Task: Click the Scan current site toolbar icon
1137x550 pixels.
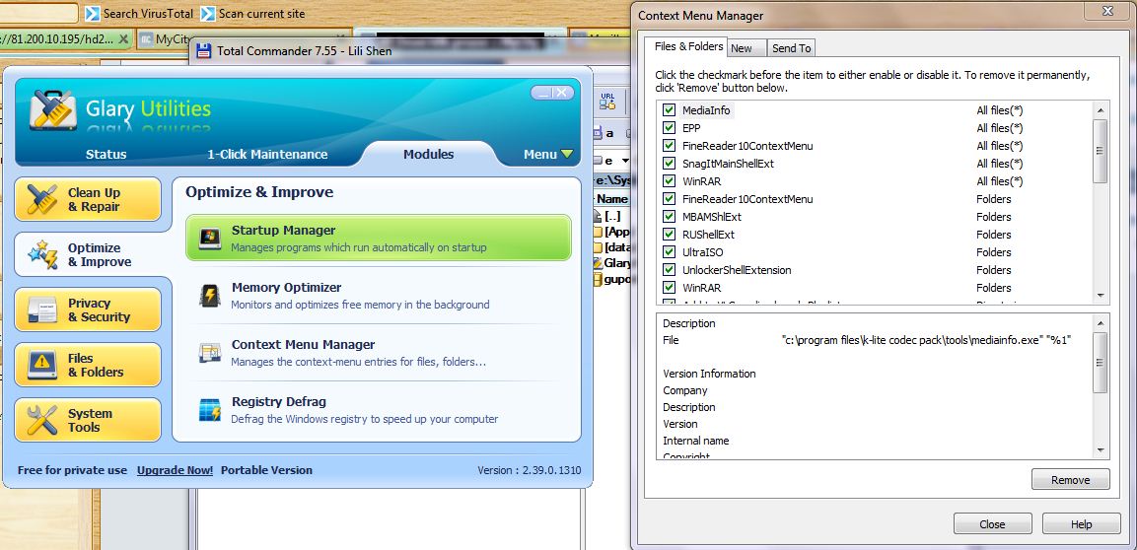Action: [207, 13]
